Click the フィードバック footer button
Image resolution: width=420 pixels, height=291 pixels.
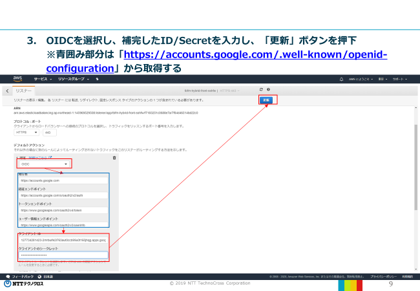(x=20, y=277)
